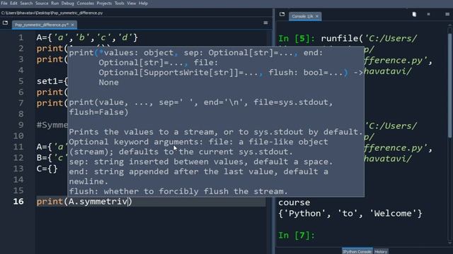Viewport: 453px width, 254px height.
Task: Open the View menu
Action: (132, 3)
